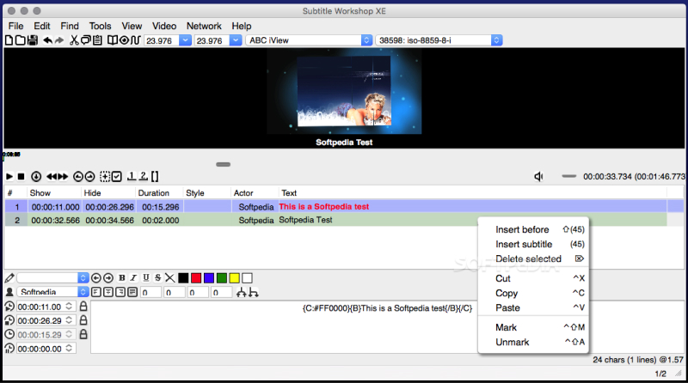Screen dimensions: 688x383
Task: Toggle lock beside show time 00:00:11.00
Action: (x=83, y=307)
